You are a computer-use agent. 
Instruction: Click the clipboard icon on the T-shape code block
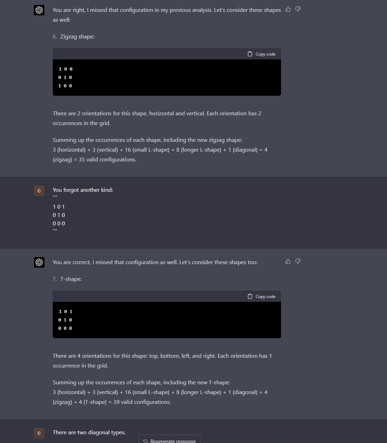tap(250, 296)
